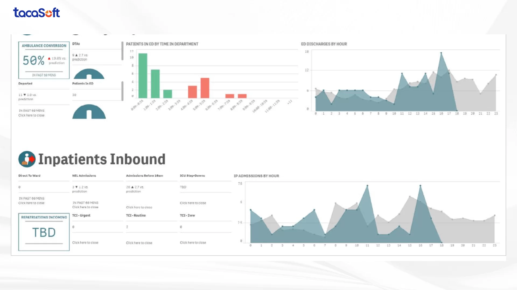Click the tacaSoft logo
This screenshot has width=517, height=290.
point(36,13)
